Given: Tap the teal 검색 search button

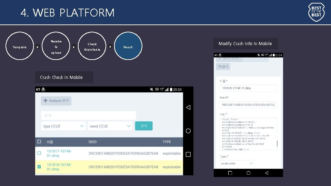Looking at the screenshot, I should pyautogui.click(x=144, y=126).
